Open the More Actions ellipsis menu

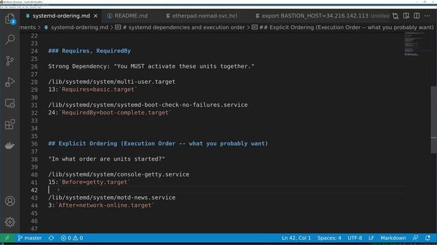pyautogui.click(x=427, y=16)
